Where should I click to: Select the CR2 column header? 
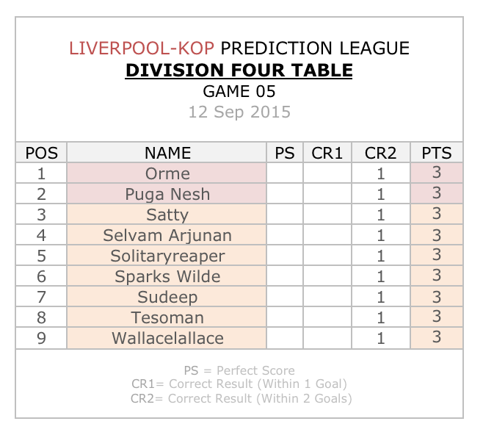[381, 153]
